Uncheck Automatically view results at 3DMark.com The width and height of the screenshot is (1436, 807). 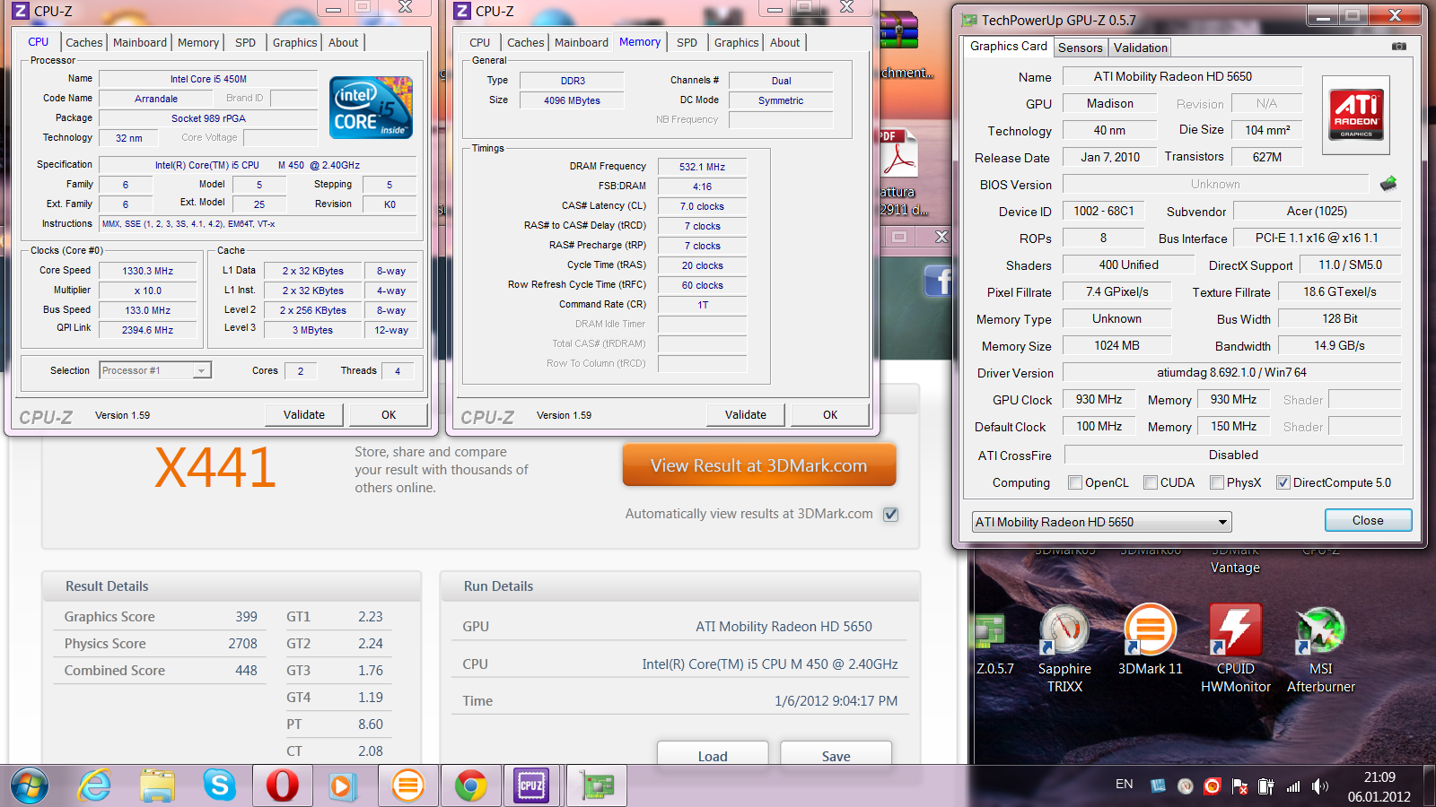tap(890, 514)
